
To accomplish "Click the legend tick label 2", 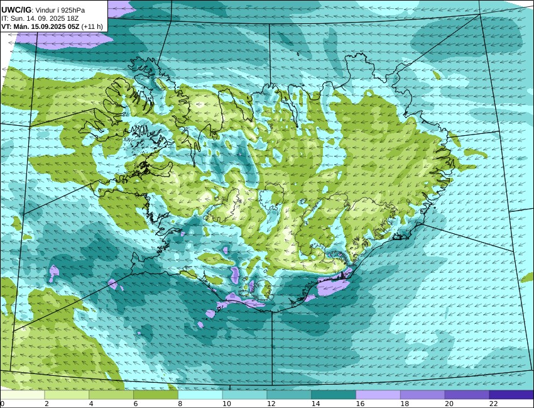I will tap(46, 404).
